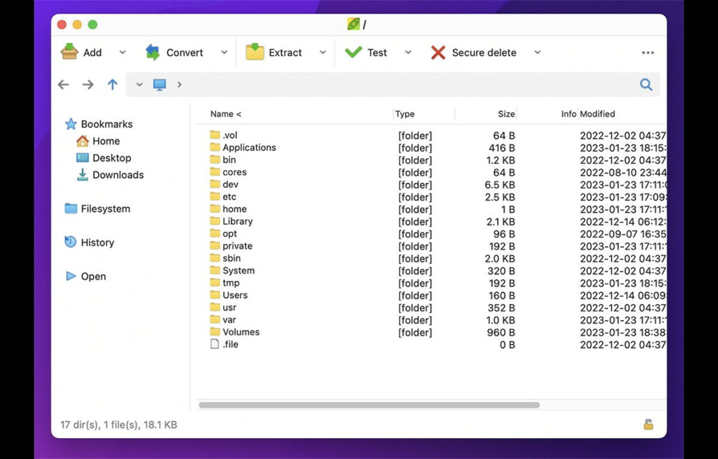The height and width of the screenshot is (459, 718).
Task: Click the Convert toolbar icon
Action: point(152,53)
